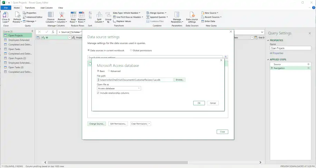Open the Manage dropdown in Query group
Screen dimensions: 316x168
[29, 21]
